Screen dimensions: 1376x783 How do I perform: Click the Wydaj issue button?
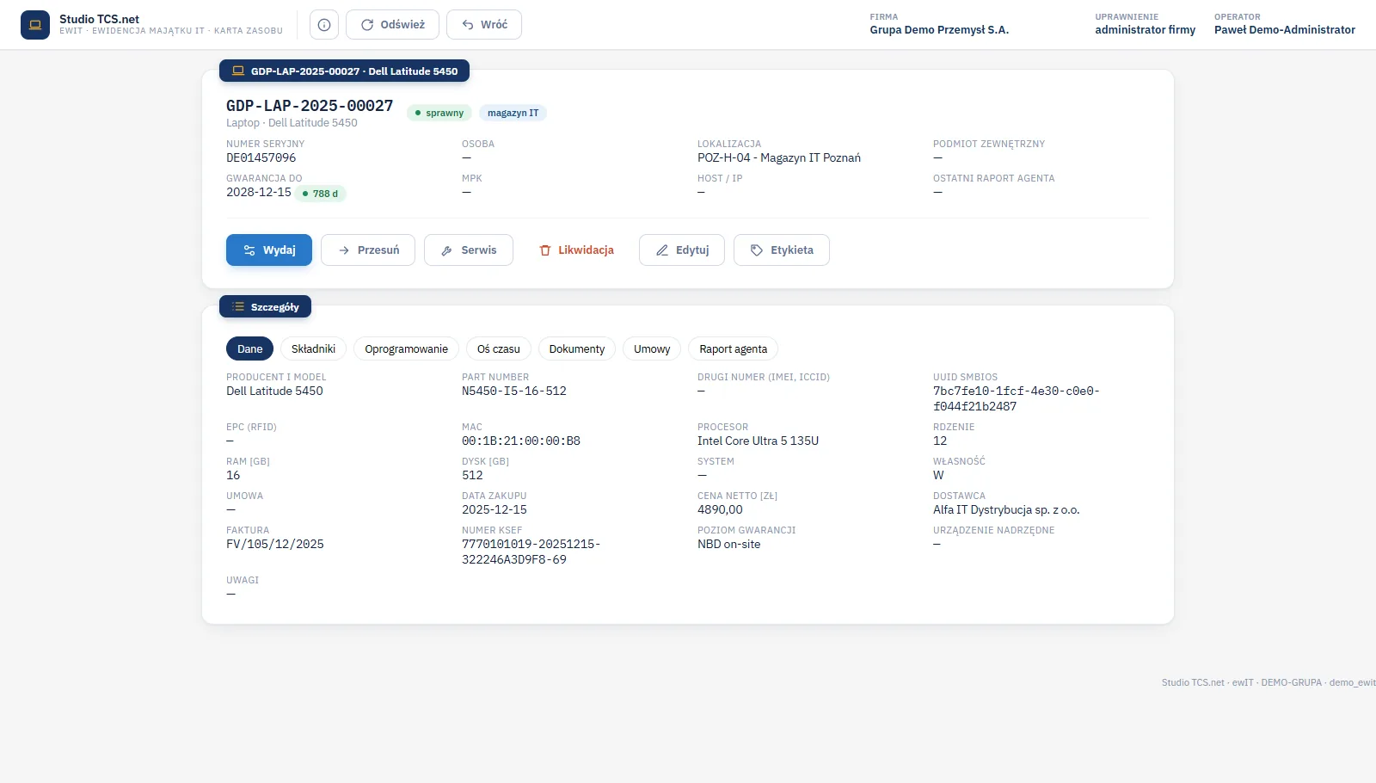click(269, 250)
